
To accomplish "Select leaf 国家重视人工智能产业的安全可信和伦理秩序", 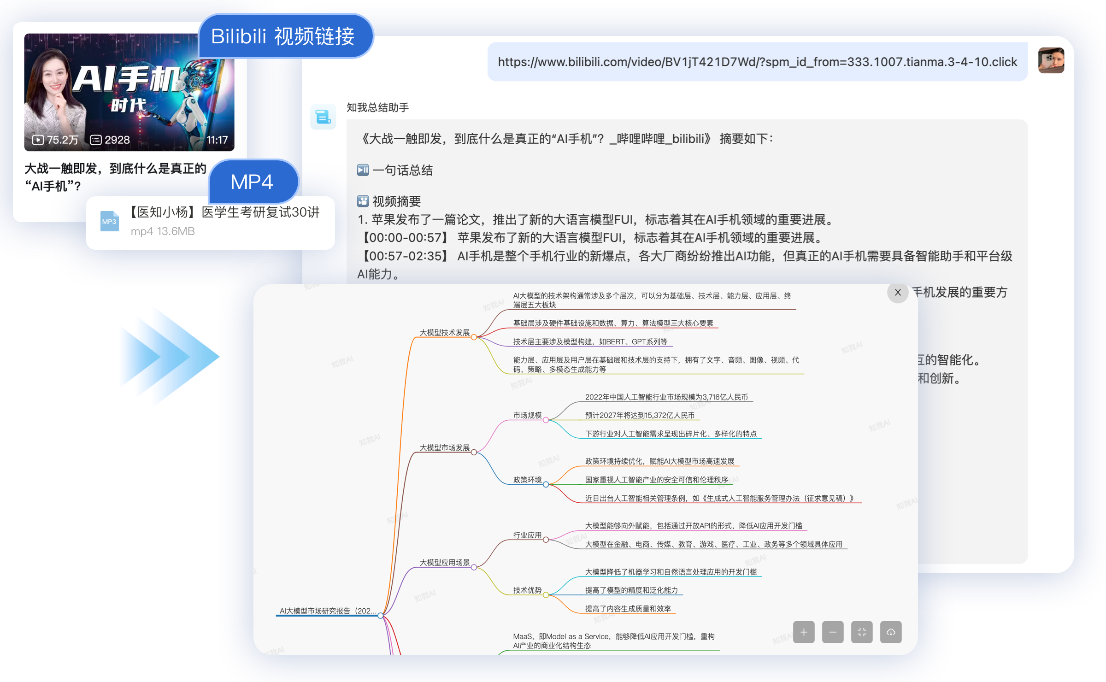I will click(657, 480).
